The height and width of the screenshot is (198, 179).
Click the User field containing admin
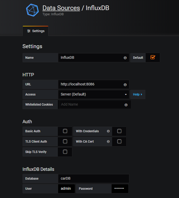(x=66, y=188)
